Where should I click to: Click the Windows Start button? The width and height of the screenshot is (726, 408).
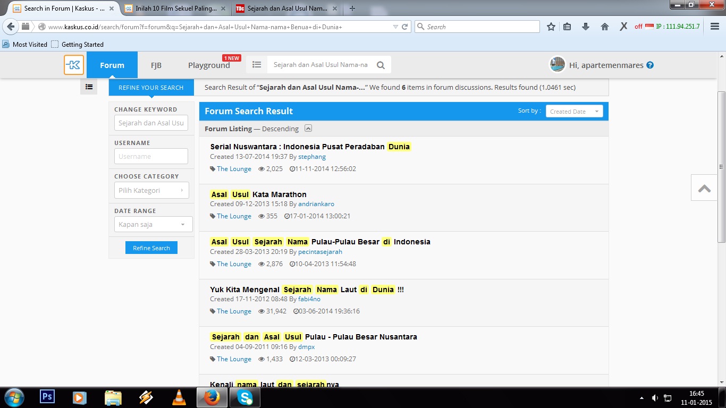pyautogui.click(x=14, y=397)
